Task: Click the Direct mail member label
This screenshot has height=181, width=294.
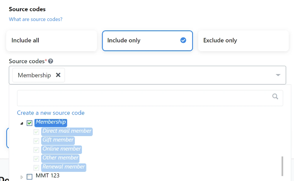Action: point(67,131)
